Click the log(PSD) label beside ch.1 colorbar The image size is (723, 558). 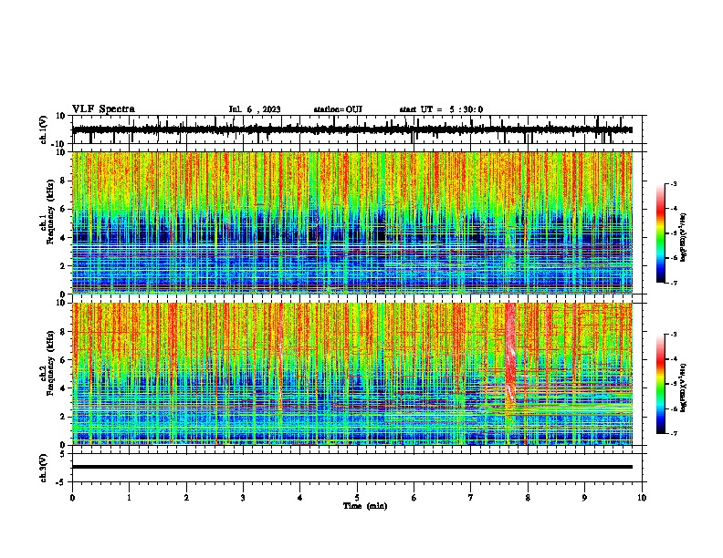tap(684, 237)
